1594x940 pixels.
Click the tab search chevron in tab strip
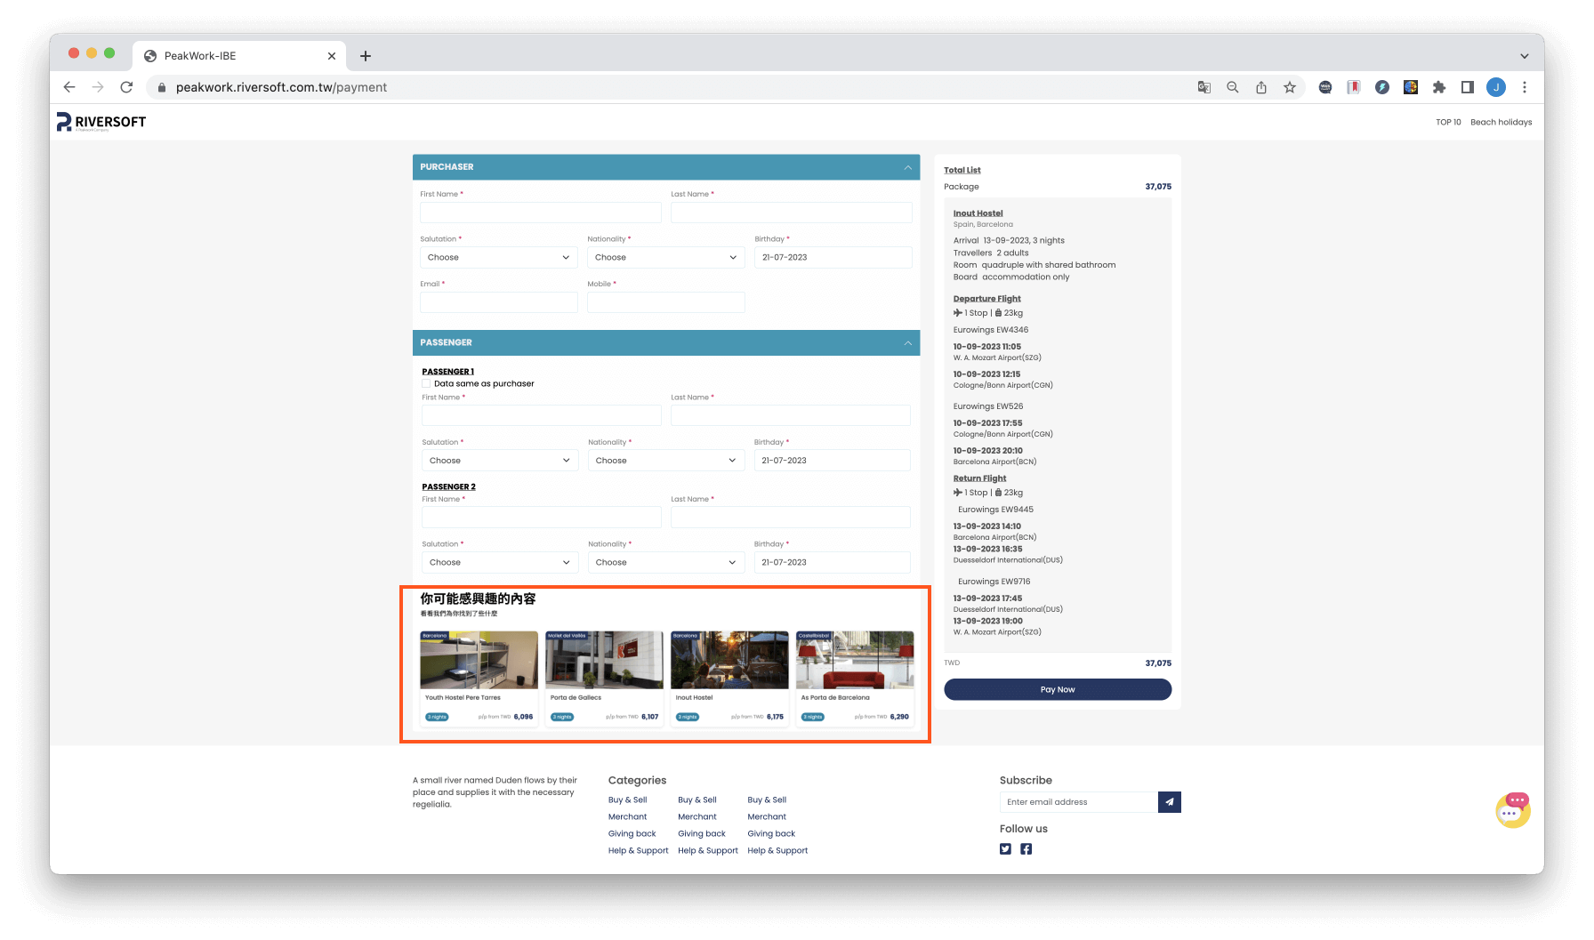(x=1525, y=56)
